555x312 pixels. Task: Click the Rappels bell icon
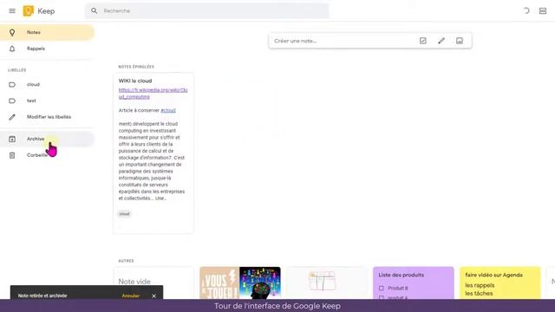(12, 49)
